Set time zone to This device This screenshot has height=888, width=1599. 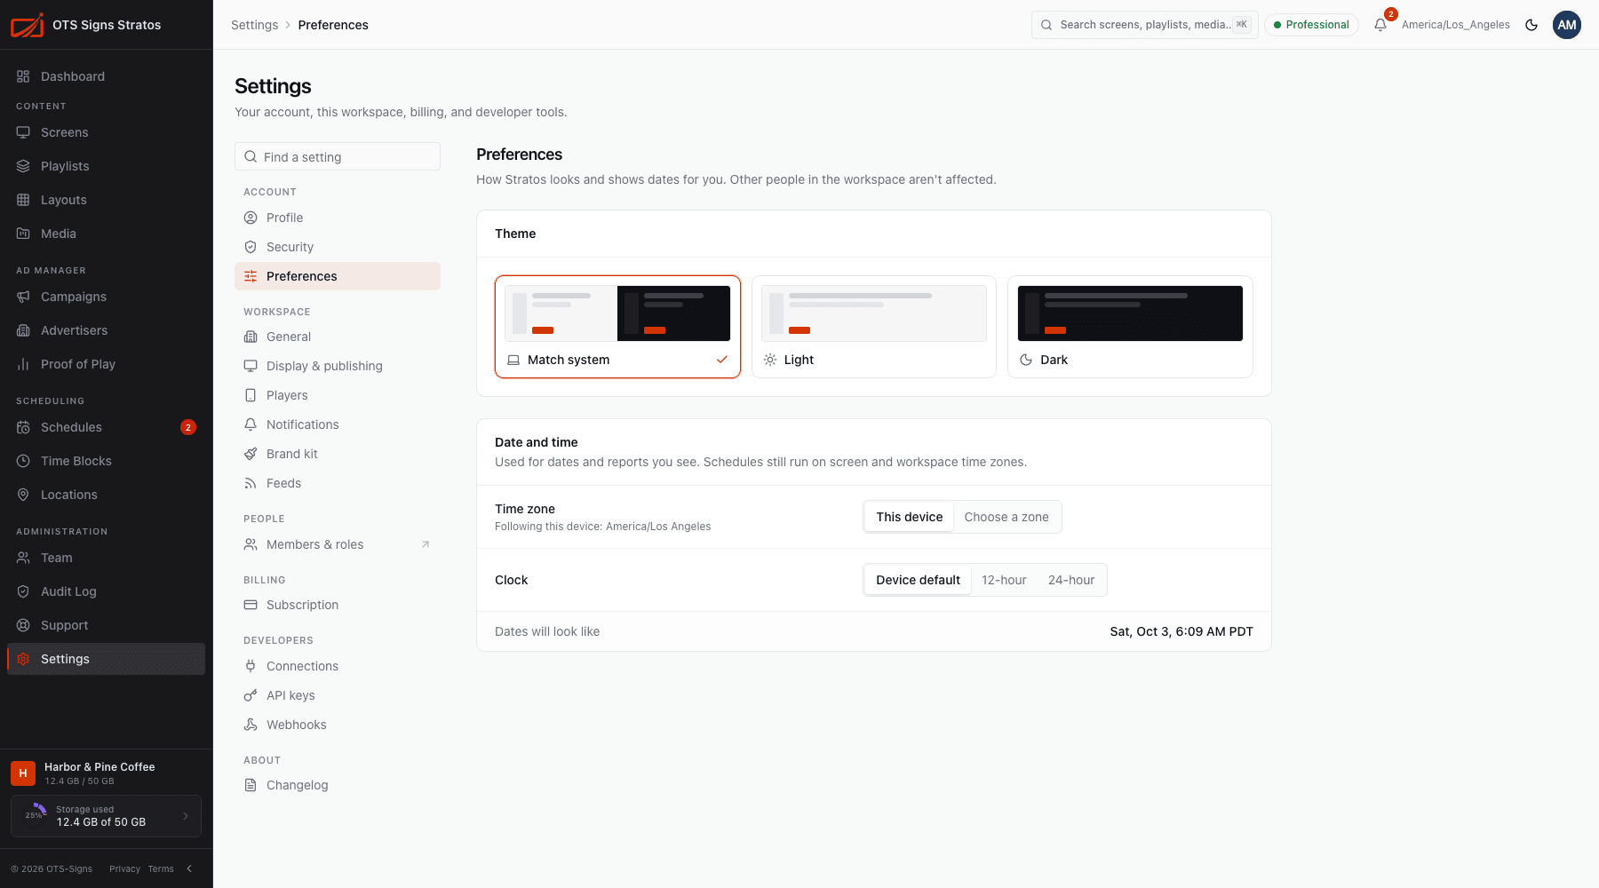[909, 517]
